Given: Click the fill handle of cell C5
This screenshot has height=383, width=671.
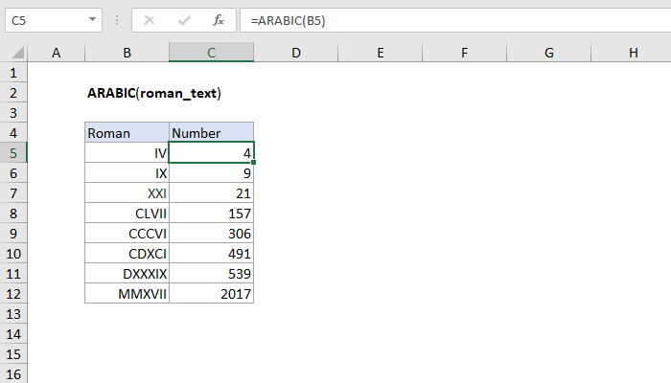Looking at the screenshot, I should [254, 163].
